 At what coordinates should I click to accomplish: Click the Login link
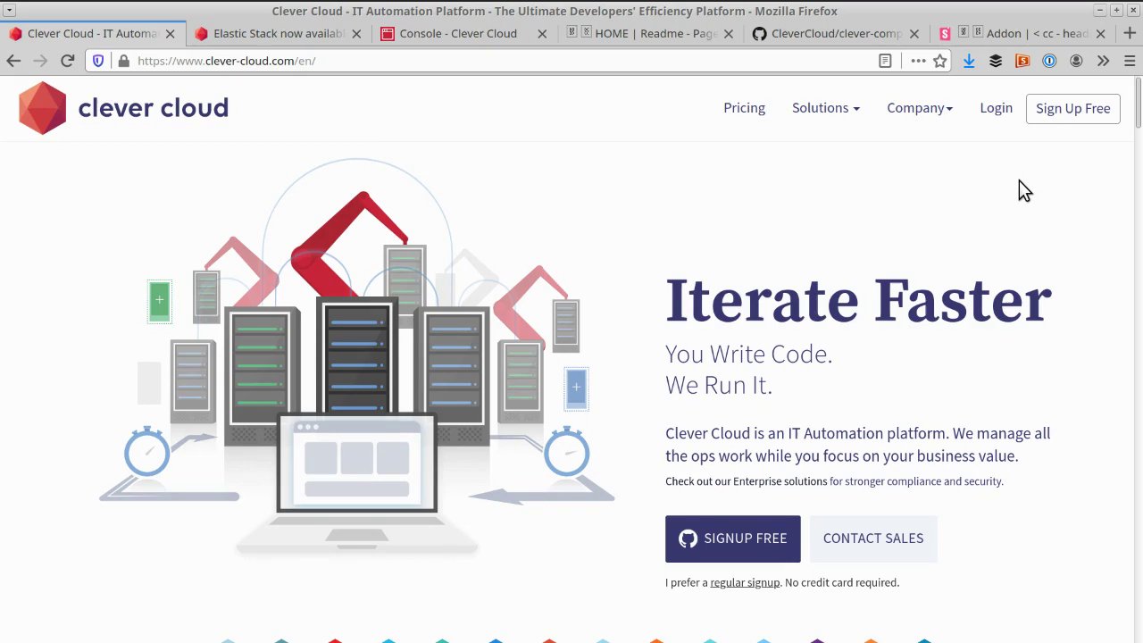996,108
